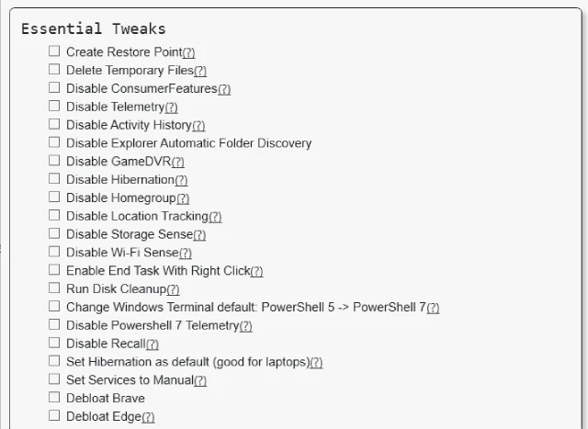
Task: Open Run Disk Cleanup help (?) link
Action: click(x=173, y=289)
